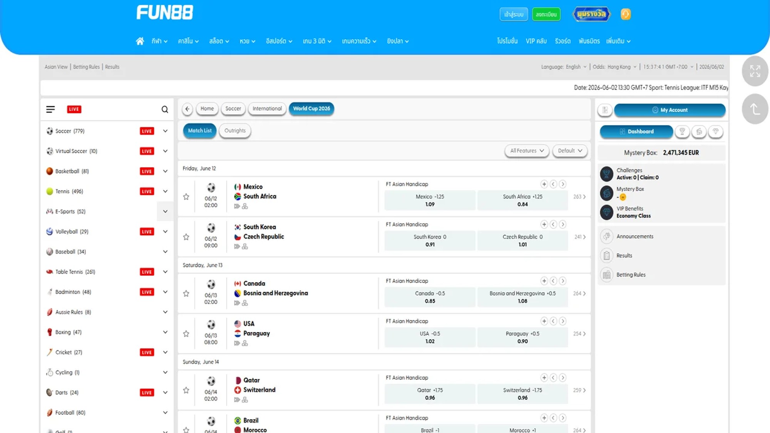This screenshot has height=433, width=770.
Task: Favorite the South Korea vs Czech Republic match
Action: click(x=186, y=237)
